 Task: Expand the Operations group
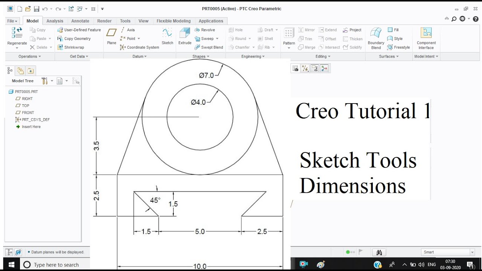point(30,56)
